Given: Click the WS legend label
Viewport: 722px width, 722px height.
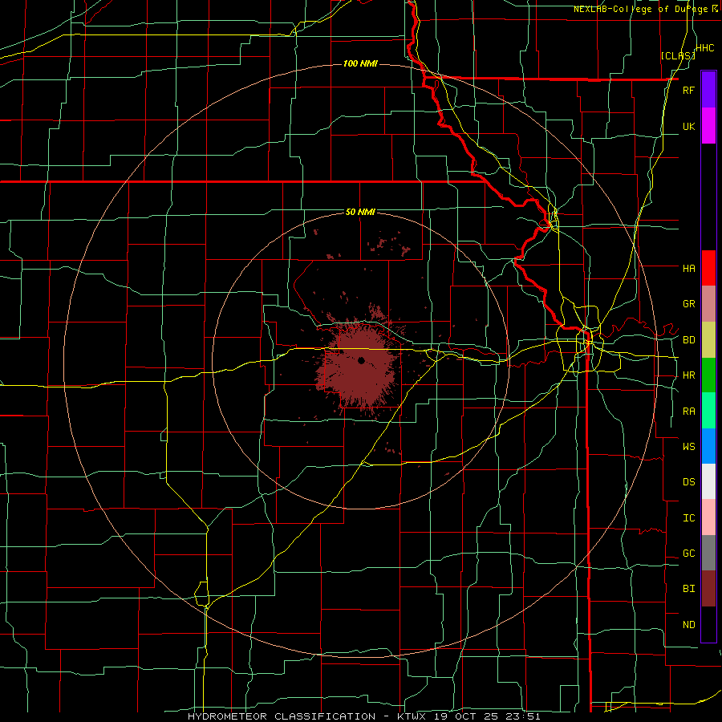Looking at the screenshot, I should (x=688, y=446).
